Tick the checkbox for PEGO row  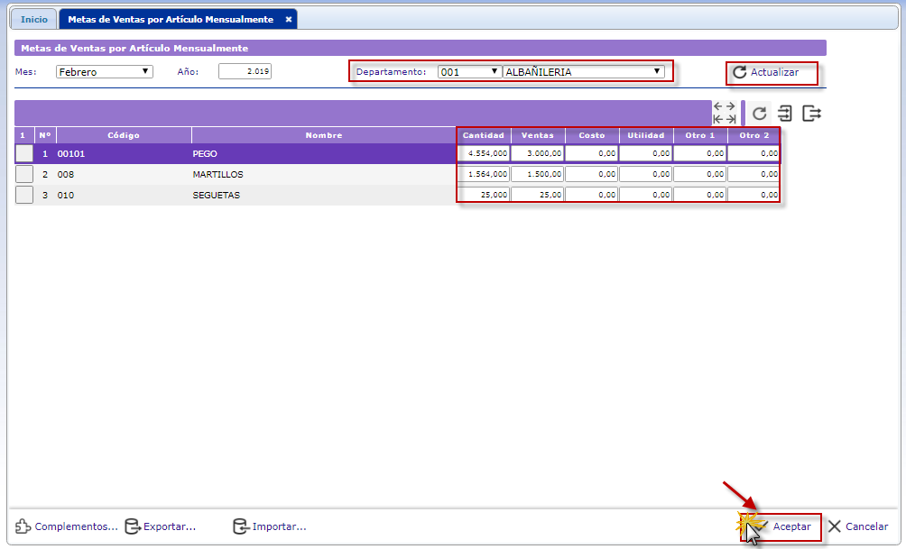[x=24, y=154]
